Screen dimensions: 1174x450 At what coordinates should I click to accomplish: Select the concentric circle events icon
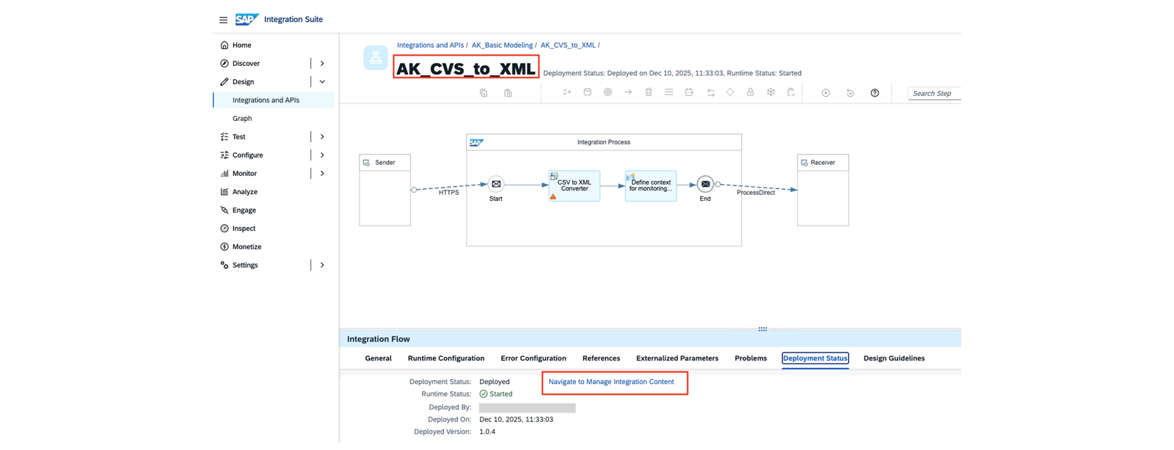pyautogui.click(x=608, y=92)
